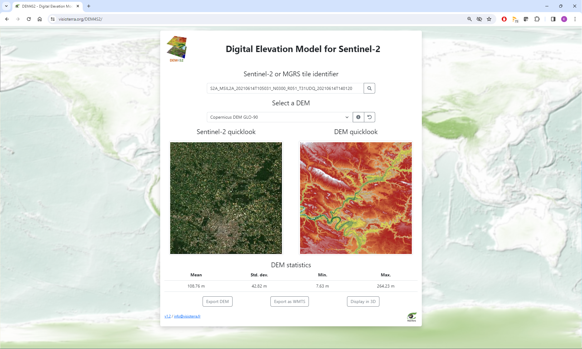Click the Mean value 108.76 m
Screen dimensions: 582x349
(x=196, y=286)
